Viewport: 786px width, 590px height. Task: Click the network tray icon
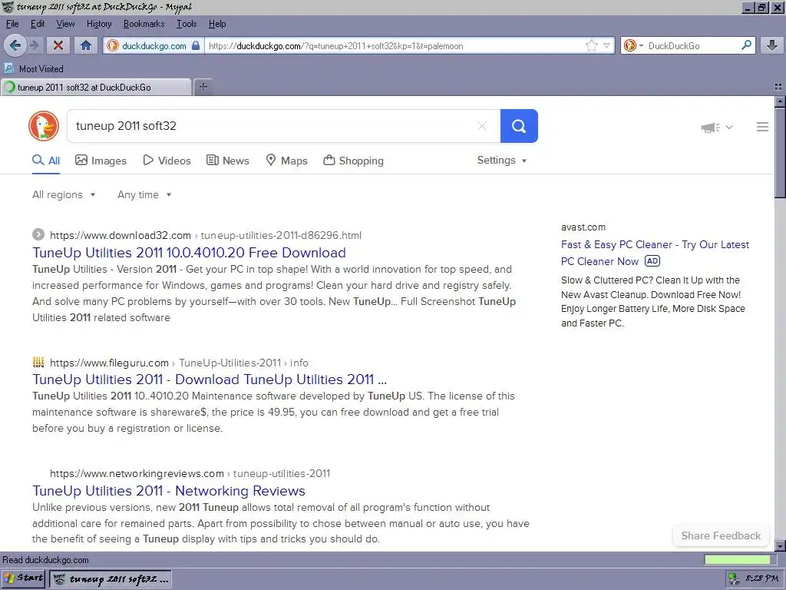point(734,578)
